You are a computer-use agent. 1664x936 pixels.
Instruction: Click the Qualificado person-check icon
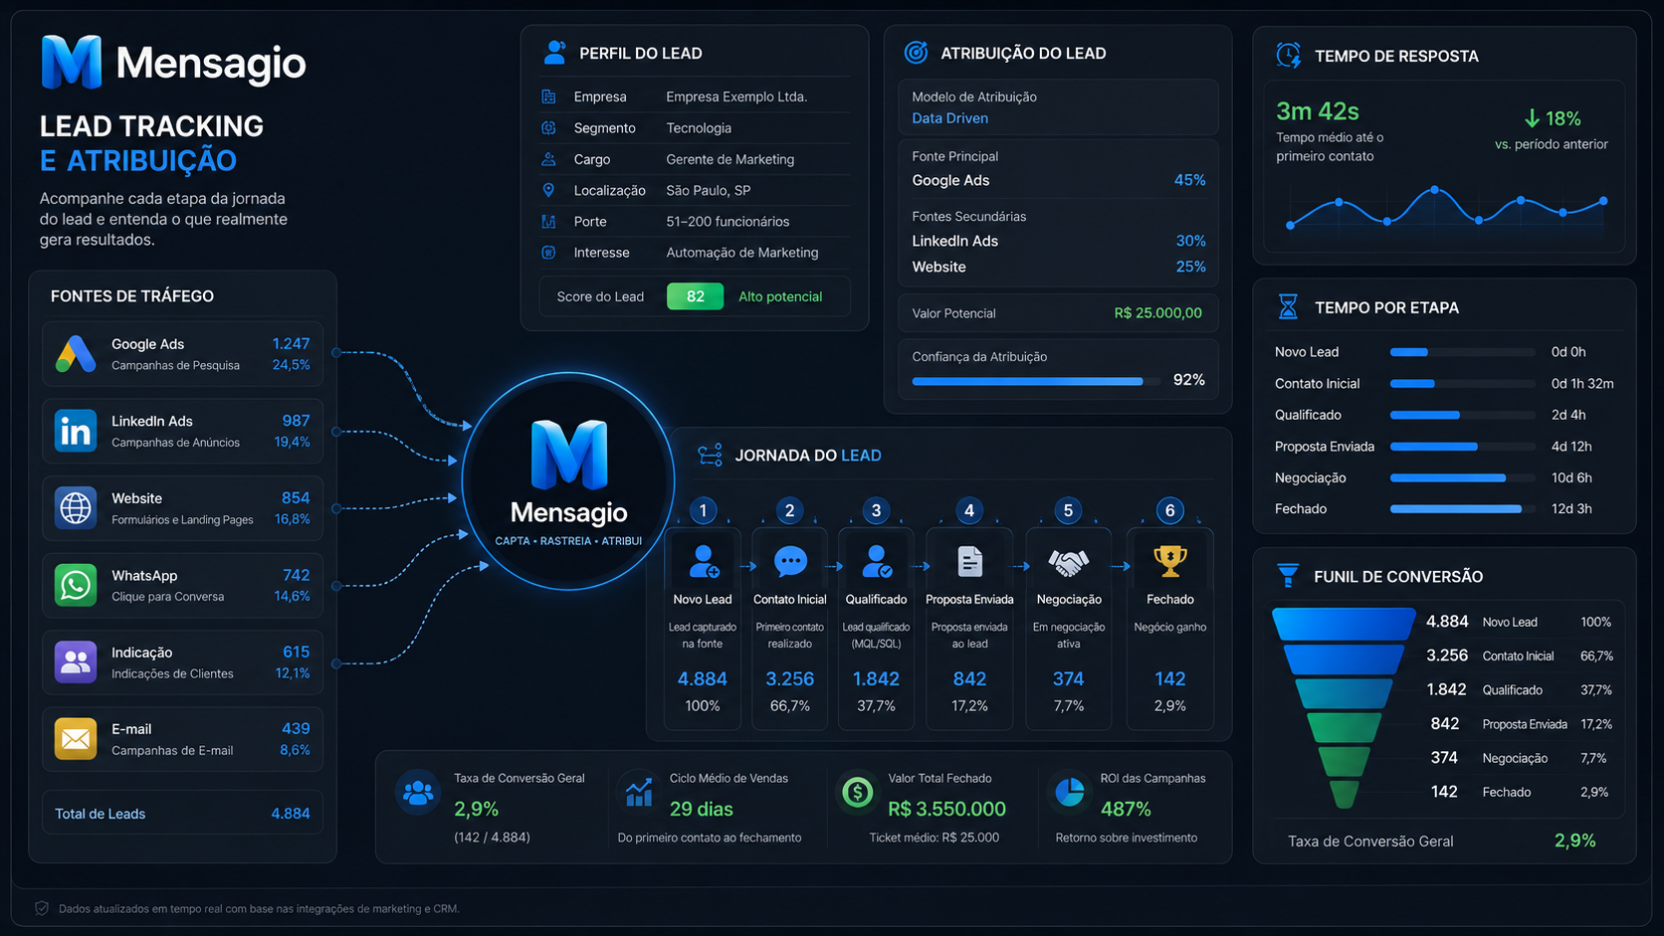coord(876,562)
